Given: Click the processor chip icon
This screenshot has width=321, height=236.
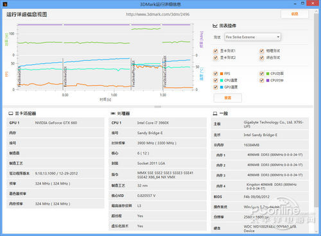Looking at the screenshot, I should click(x=113, y=114).
